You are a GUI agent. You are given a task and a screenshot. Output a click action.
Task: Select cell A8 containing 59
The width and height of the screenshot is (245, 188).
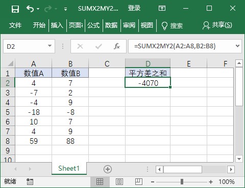pos(34,141)
